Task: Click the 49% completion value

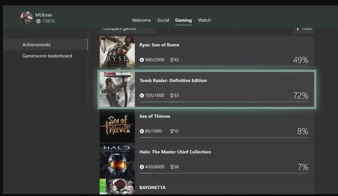Action: point(301,60)
